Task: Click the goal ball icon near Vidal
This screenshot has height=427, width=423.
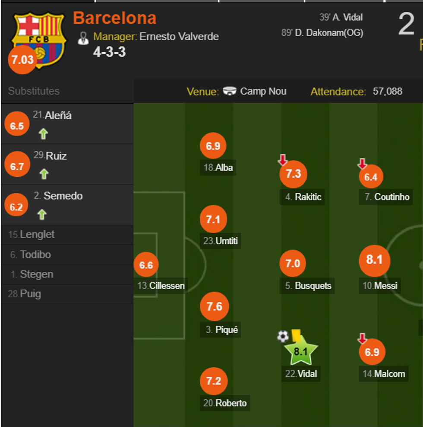Action: (x=283, y=336)
